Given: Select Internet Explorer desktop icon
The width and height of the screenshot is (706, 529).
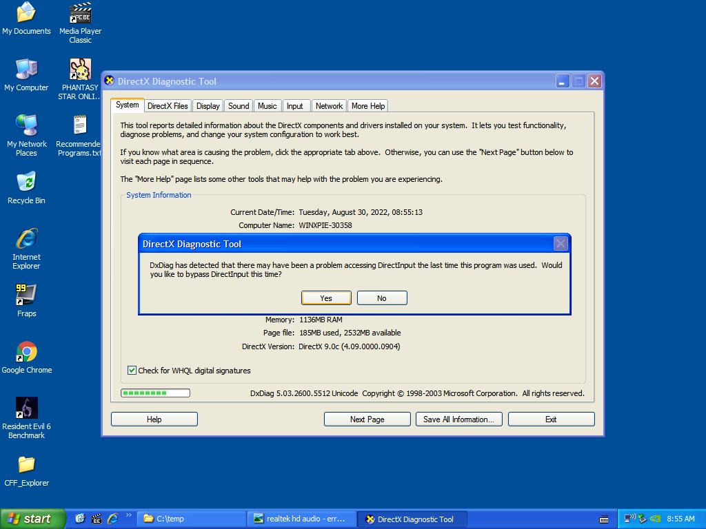Looking at the screenshot, I should point(26,249).
